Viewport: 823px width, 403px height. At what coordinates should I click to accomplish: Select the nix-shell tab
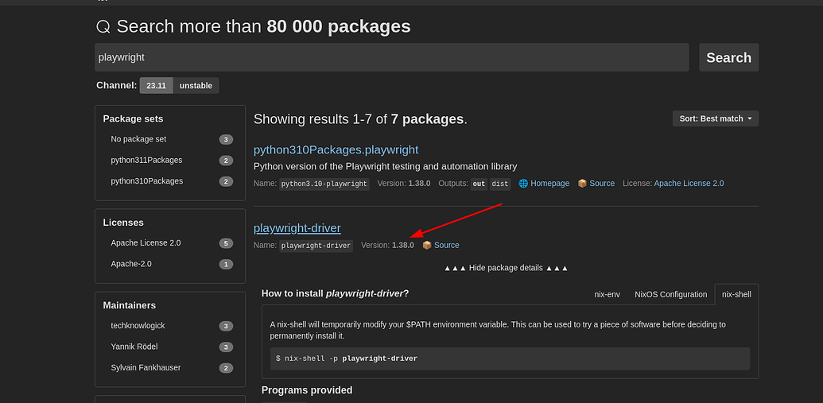click(x=736, y=294)
